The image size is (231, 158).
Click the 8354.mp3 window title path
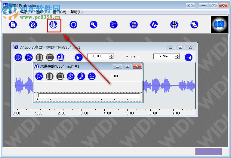point(50,47)
